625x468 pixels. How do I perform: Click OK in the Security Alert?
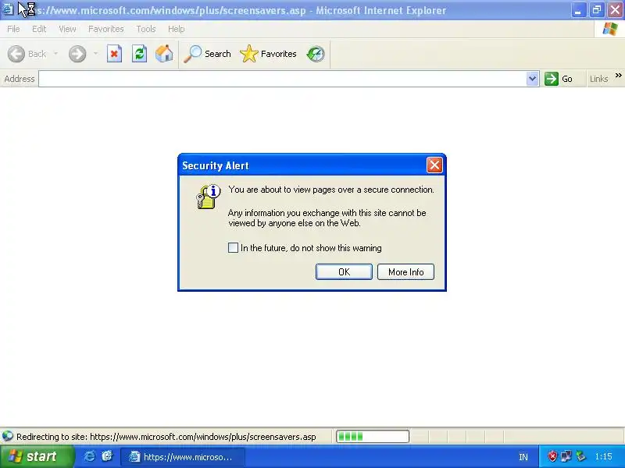click(x=344, y=271)
